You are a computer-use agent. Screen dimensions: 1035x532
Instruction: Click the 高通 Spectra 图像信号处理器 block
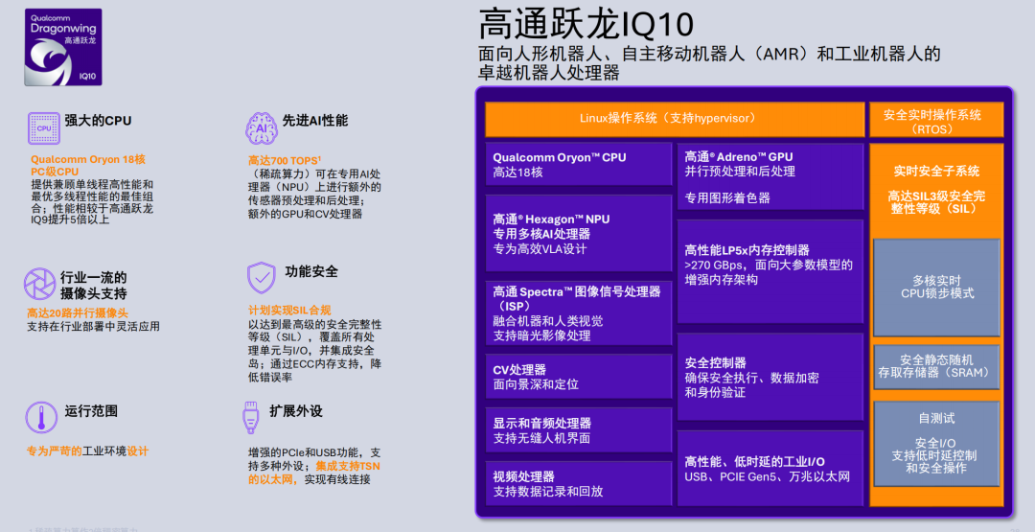(578, 312)
